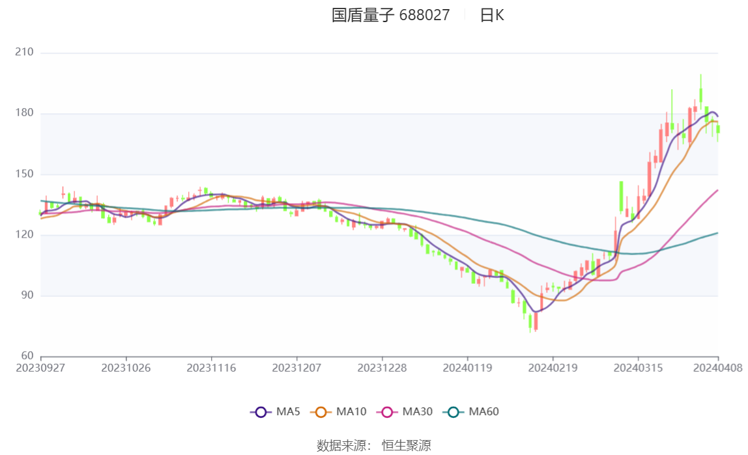Toggle the MA60 legend series
This screenshot has height=455, width=748.
tap(471, 411)
